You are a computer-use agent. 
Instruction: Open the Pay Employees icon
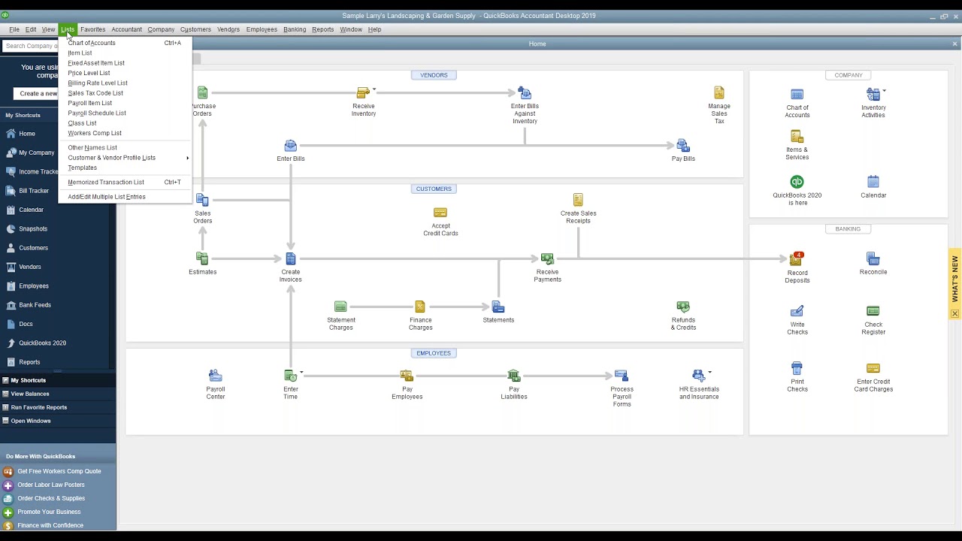(x=407, y=376)
